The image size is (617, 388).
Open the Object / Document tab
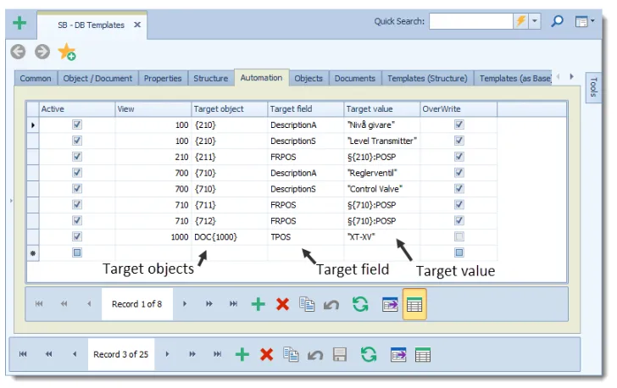97,78
